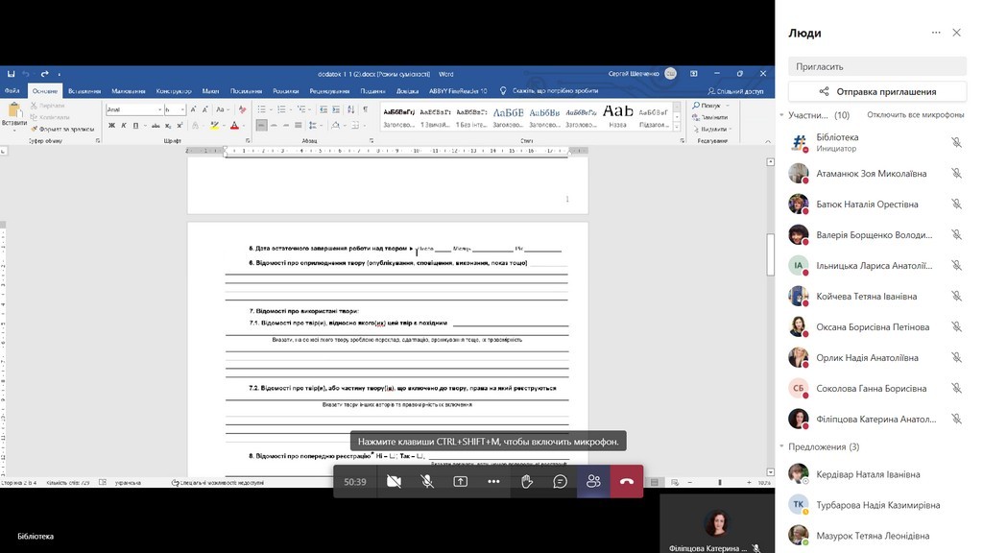This screenshot has height=553, width=983.
Task: Click the text highlight color button
Action: tap(214, 126)
